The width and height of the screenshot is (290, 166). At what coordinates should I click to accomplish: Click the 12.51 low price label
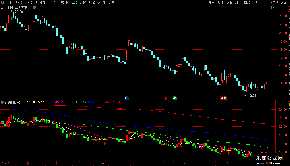click(x=252, y=96)
